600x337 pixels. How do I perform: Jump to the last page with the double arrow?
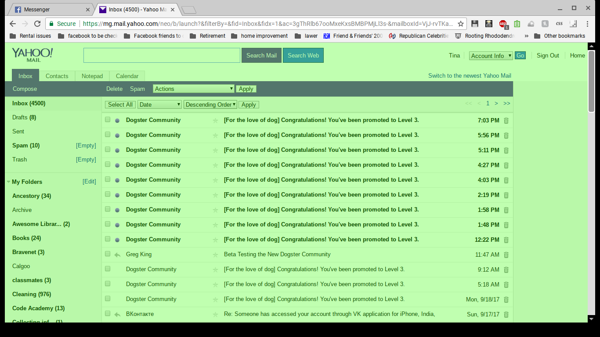[507, 104]
